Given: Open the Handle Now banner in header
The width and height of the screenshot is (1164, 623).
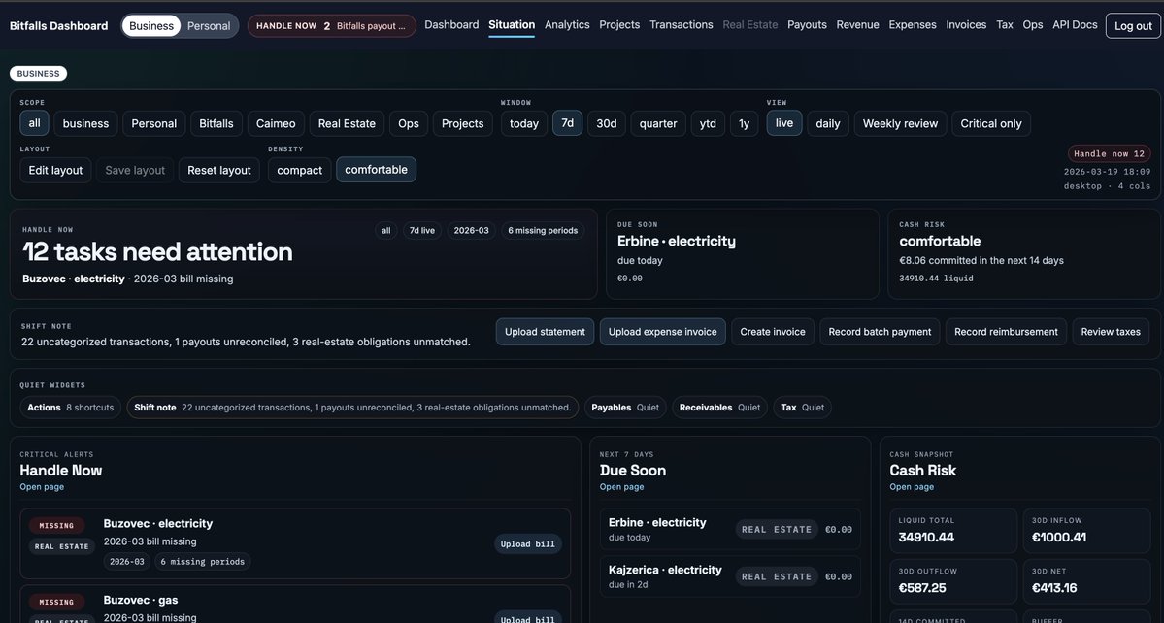Looking at the screenshot, I should [332, 26].
